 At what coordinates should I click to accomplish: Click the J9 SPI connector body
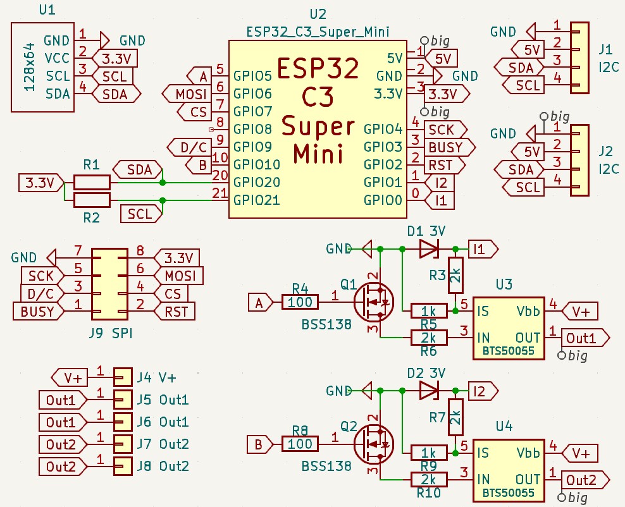[109, 284]
